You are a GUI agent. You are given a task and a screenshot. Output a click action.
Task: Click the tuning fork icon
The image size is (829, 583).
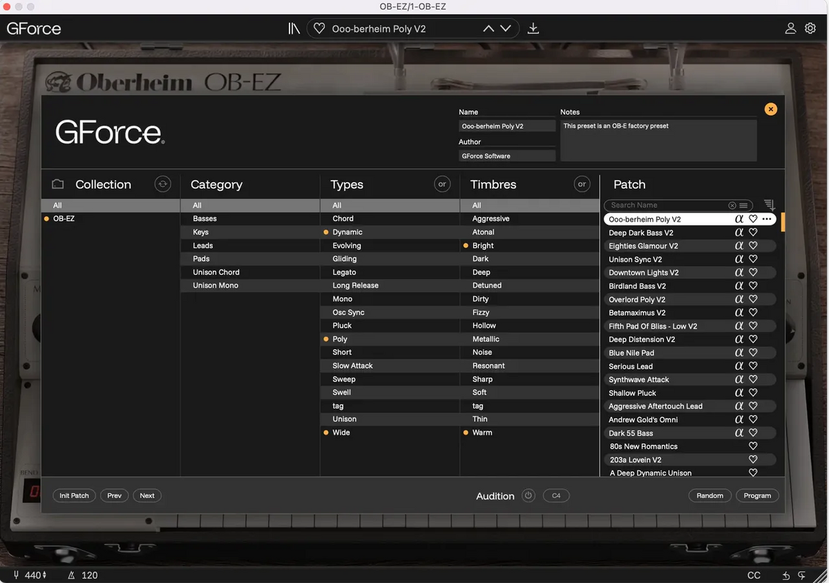[17, 575]
